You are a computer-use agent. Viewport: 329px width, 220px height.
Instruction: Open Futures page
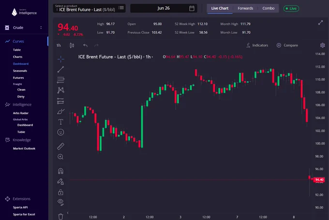[x=18, y=78]
